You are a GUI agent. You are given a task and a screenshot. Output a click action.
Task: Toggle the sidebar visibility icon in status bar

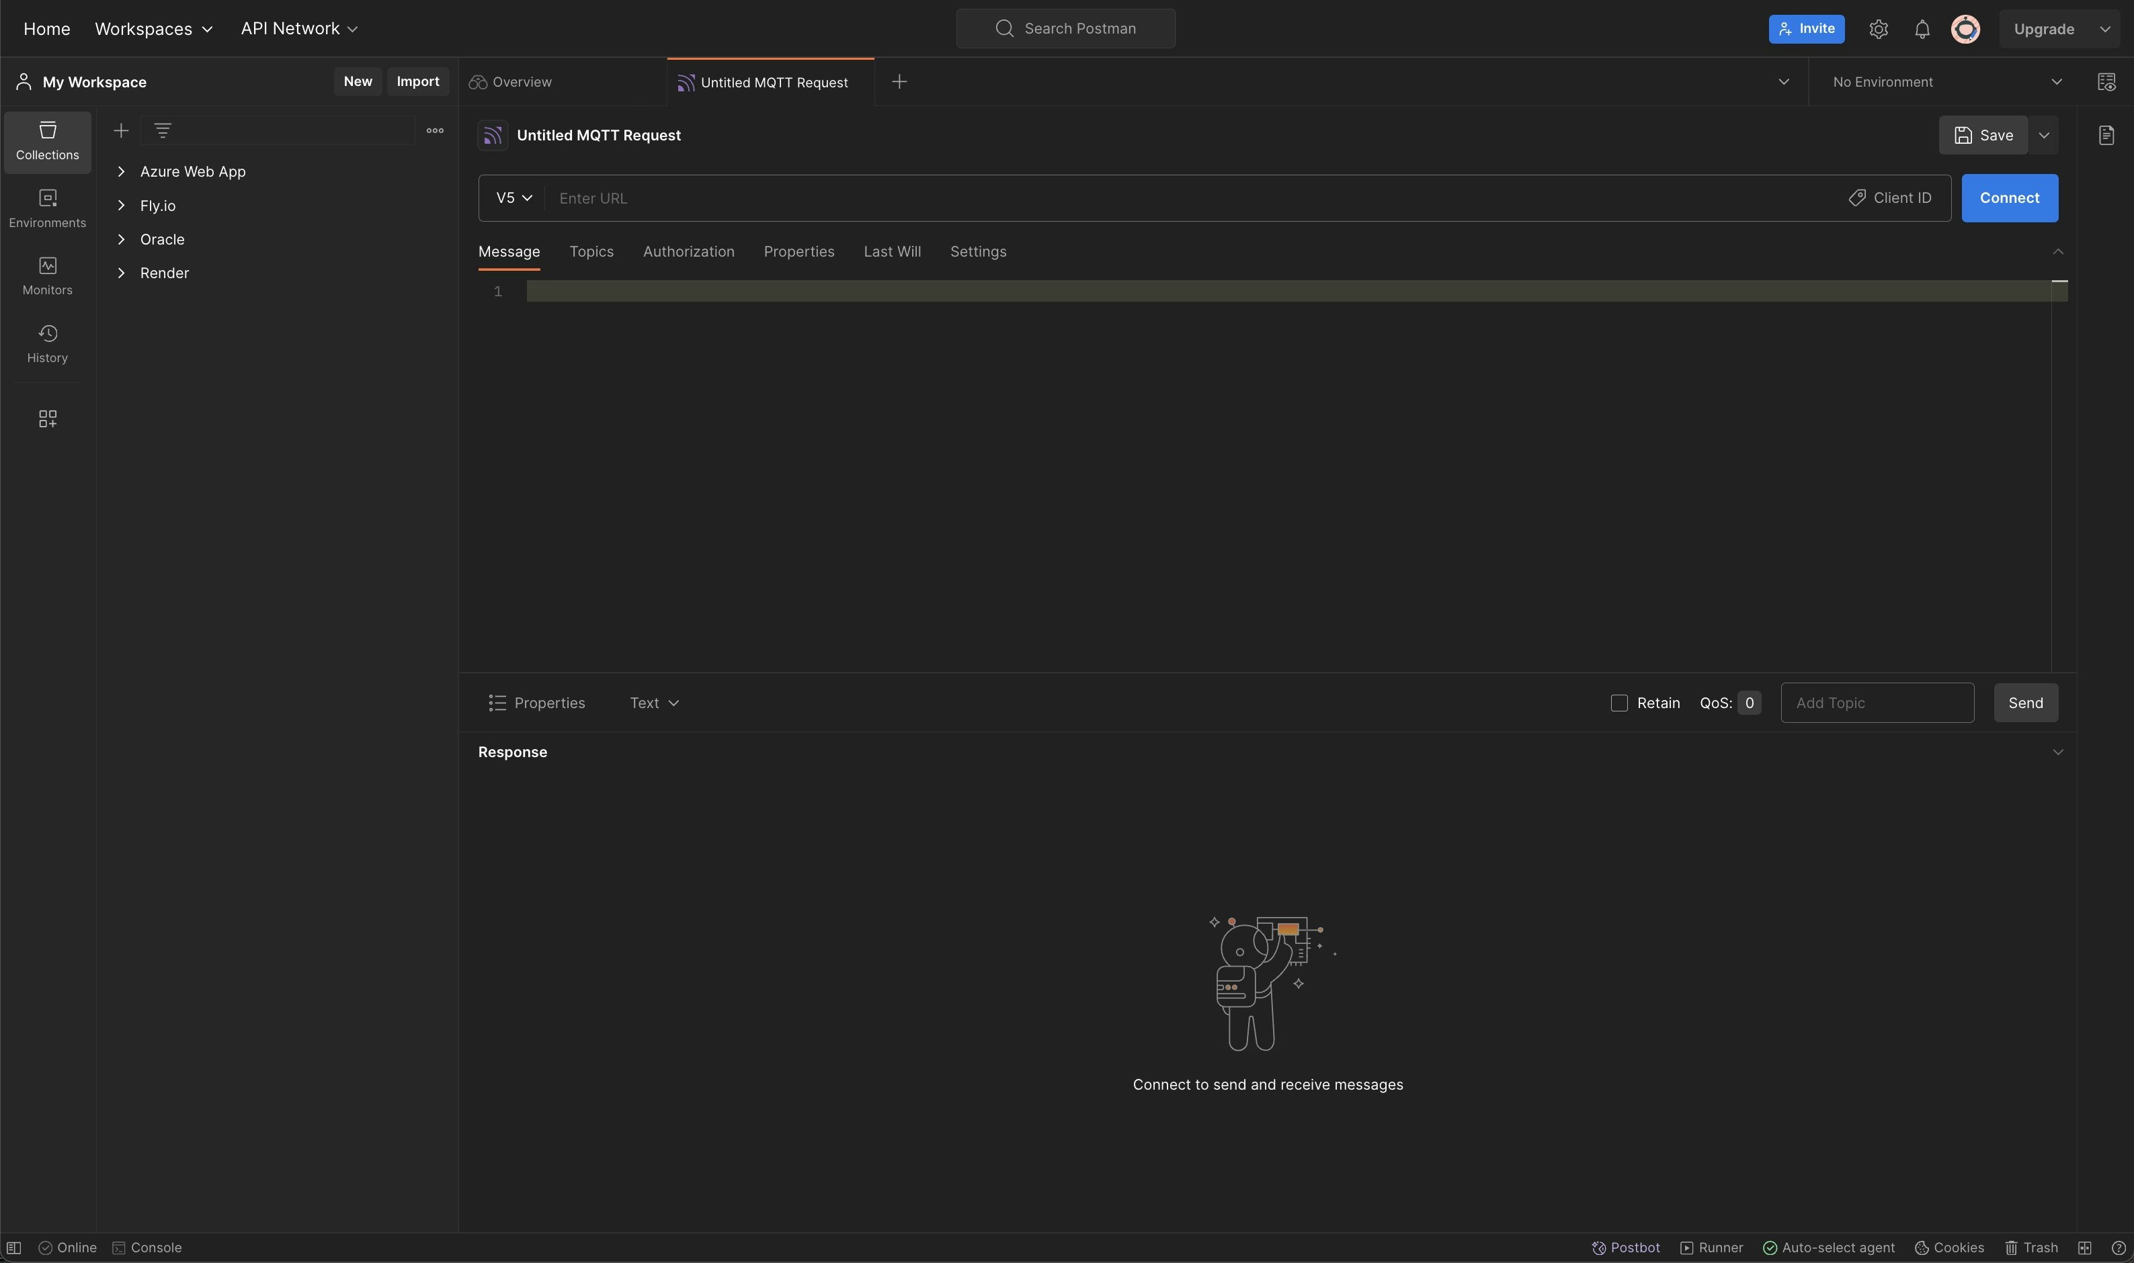[x=13, y=1248]
